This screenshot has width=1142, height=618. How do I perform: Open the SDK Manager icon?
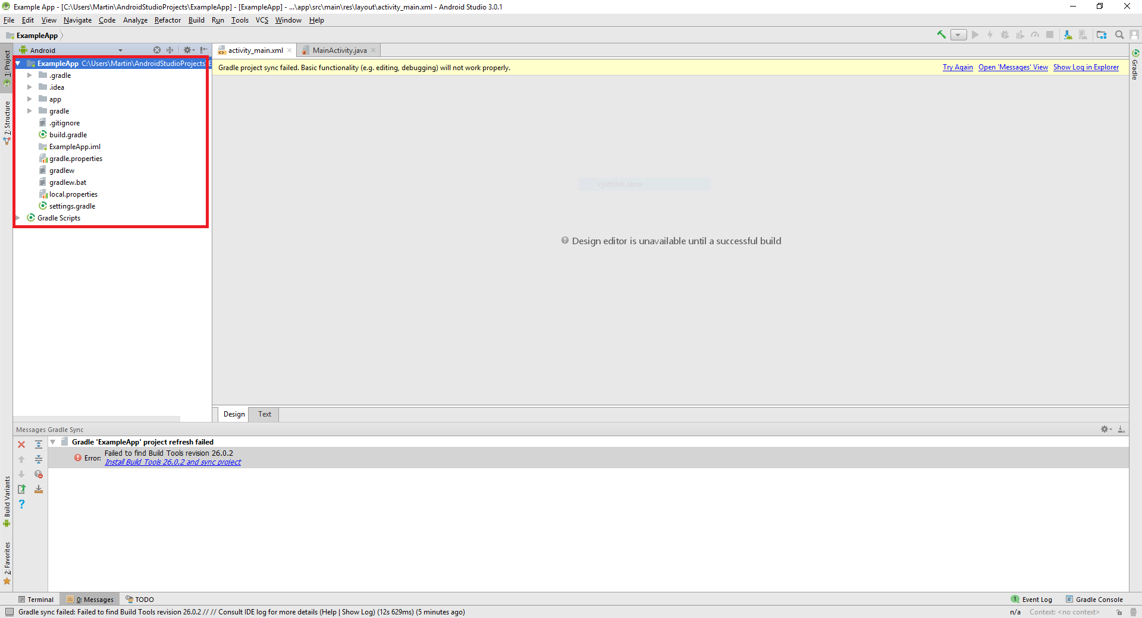tap(1068, 35)
